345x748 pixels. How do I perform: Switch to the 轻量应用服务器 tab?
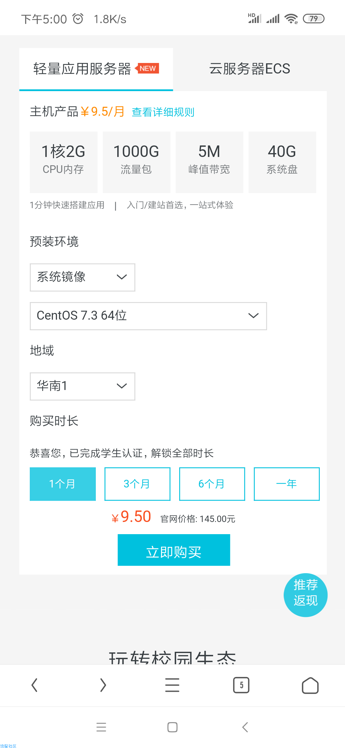coord(96,69)
